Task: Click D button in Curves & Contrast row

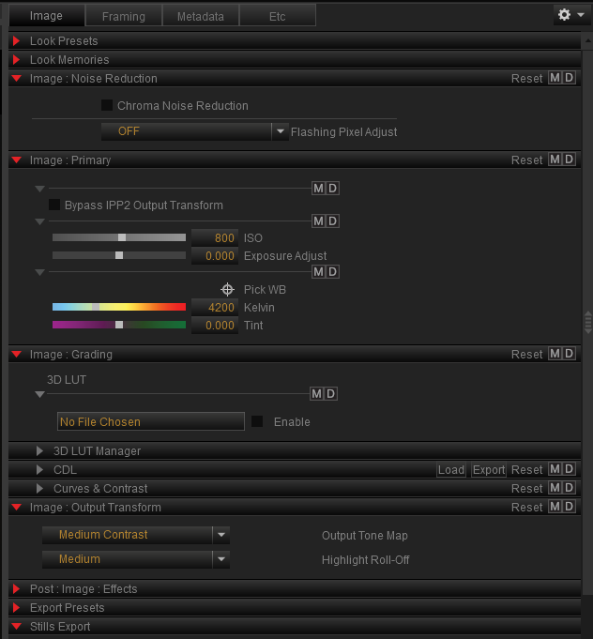Action: coord(569,488)
